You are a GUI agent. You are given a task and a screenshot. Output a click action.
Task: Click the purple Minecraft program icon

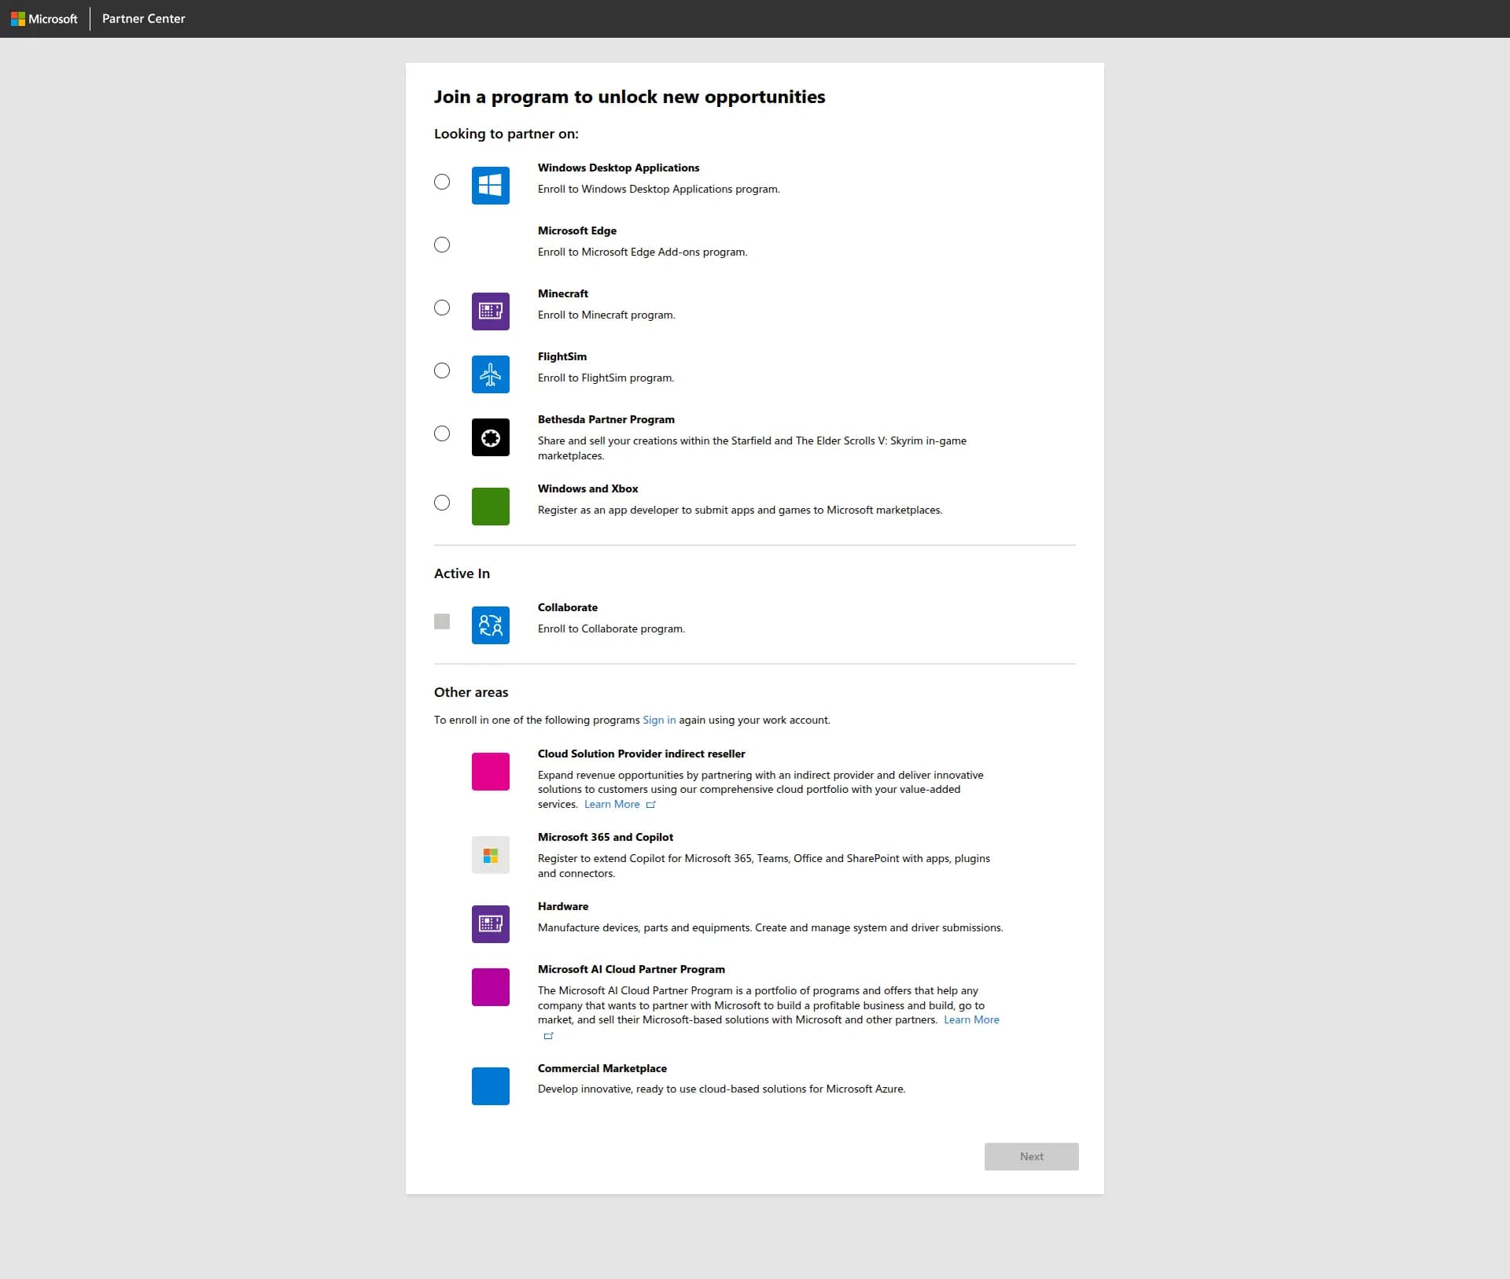coord(491,311)
